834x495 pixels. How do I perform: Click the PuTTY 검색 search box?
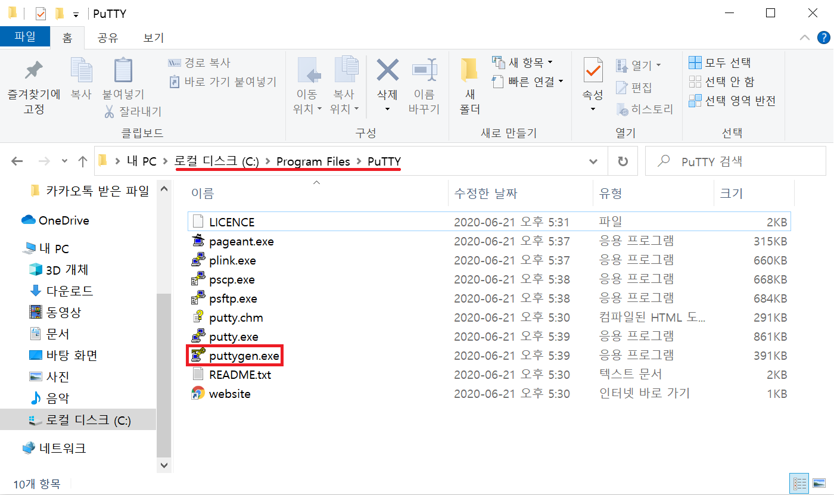(x=736, y=161)
